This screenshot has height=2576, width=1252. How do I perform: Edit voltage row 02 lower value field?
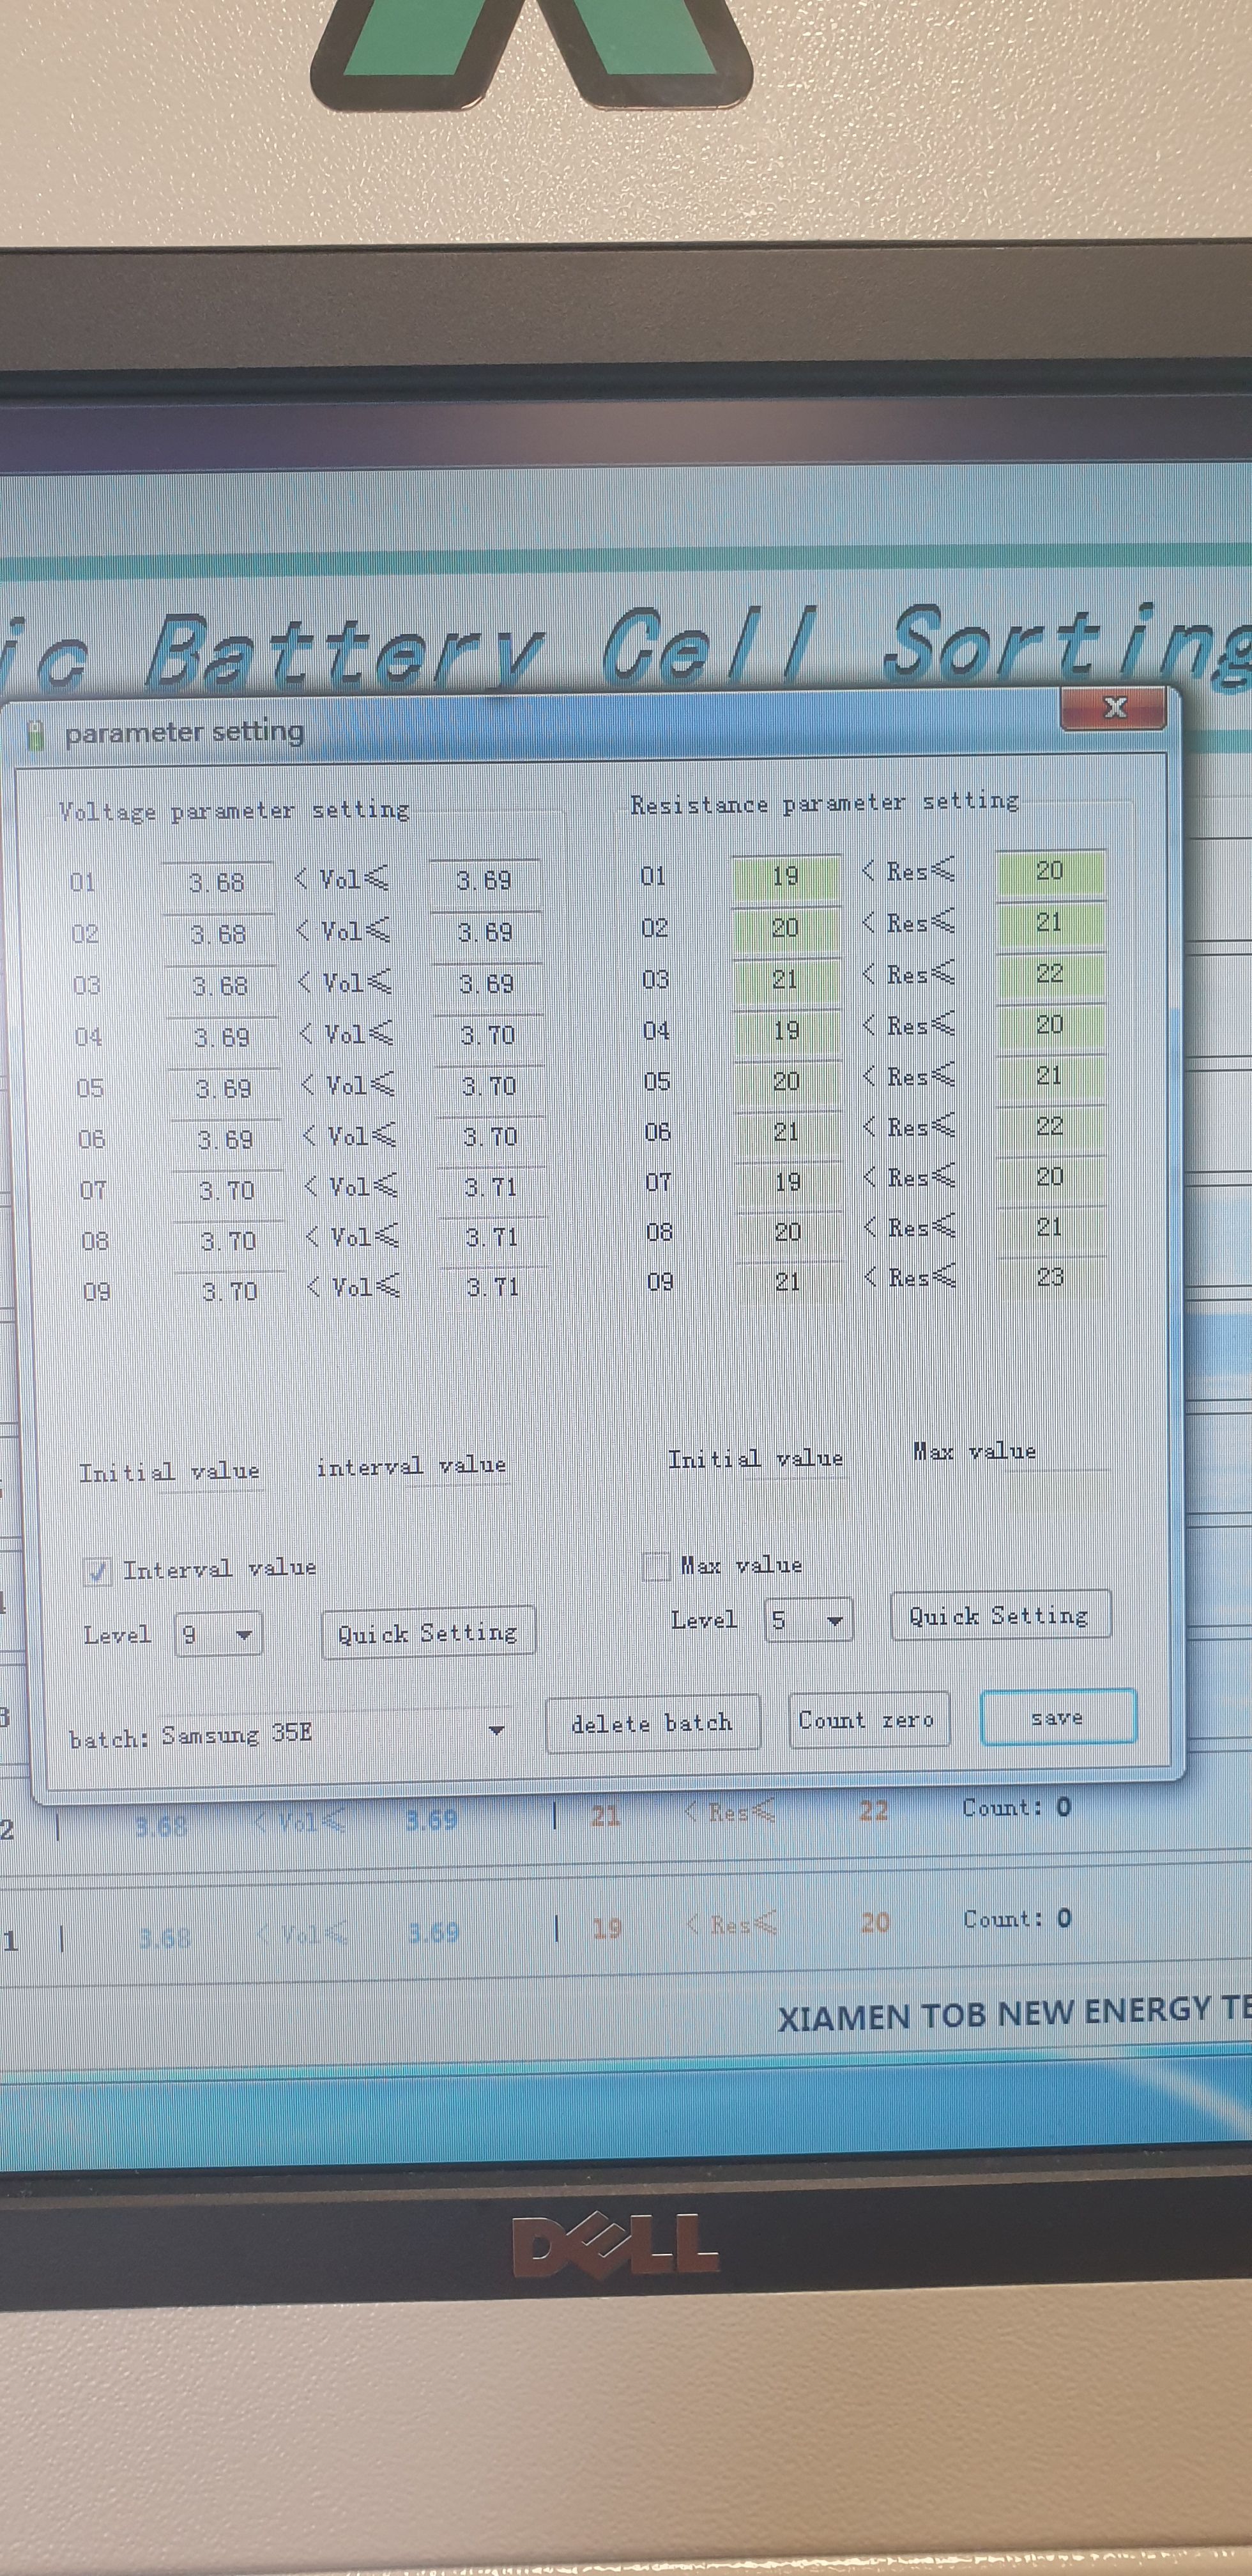pos(218,935)
